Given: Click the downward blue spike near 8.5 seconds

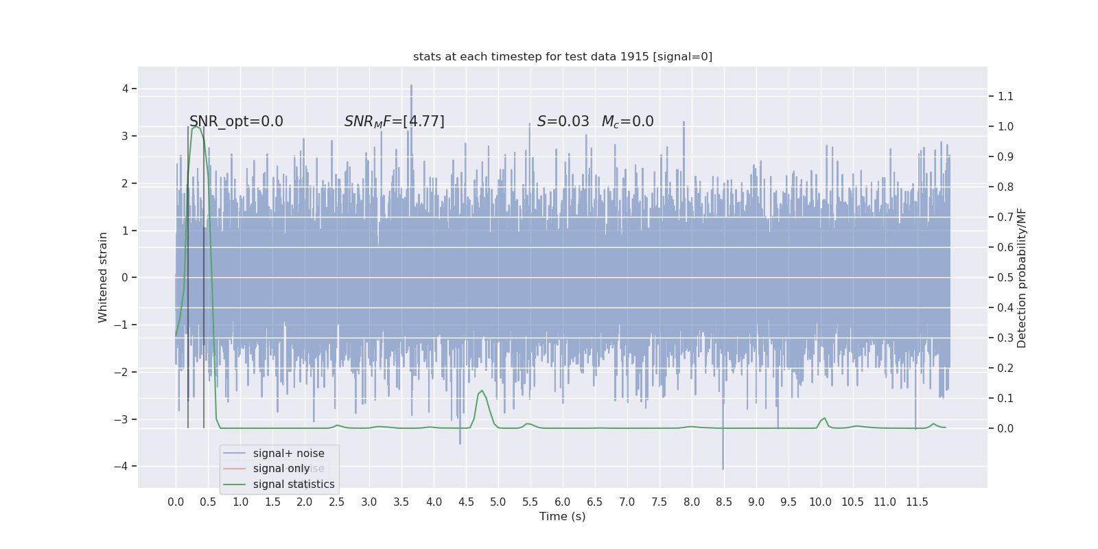Looking at the screenshot, I should 723,468.
